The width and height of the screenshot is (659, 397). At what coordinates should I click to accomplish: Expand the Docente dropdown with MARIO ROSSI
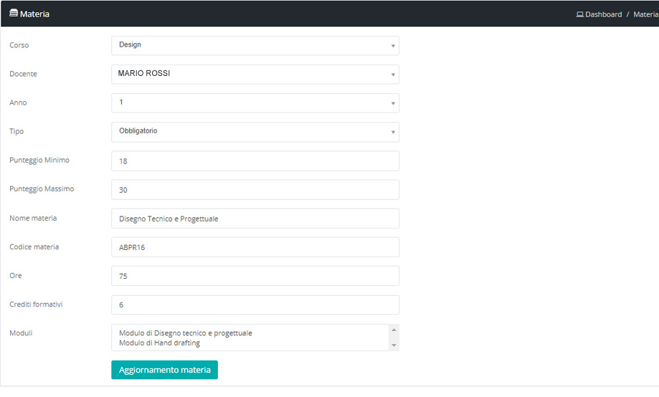255,75
